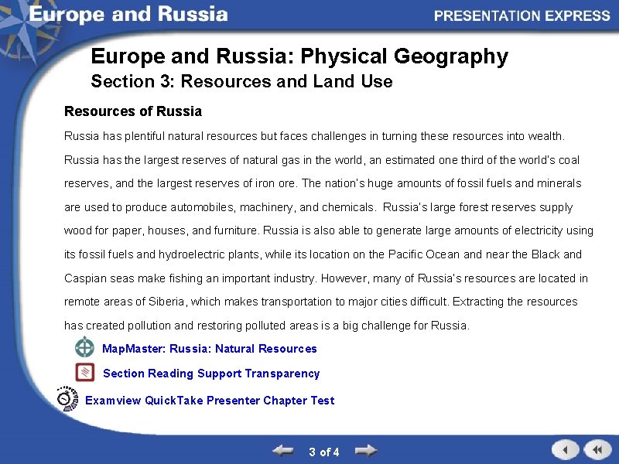
Task: Click the '3 of 4' page indicator
Action: click(324, 452)
